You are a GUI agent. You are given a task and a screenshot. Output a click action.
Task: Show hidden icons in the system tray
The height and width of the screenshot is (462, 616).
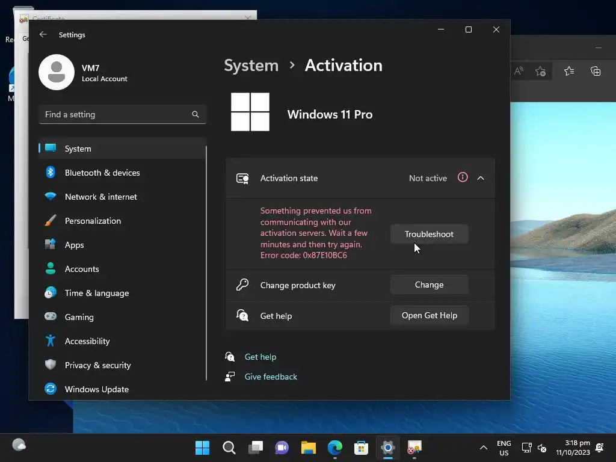[x=484, y=448]
